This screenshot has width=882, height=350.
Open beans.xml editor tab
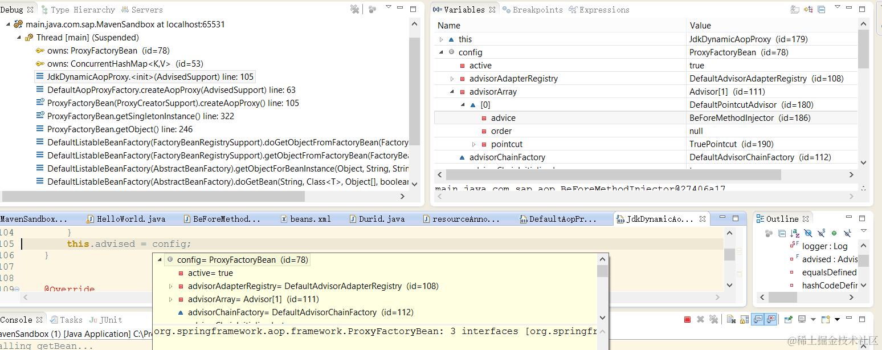[305, 219]
